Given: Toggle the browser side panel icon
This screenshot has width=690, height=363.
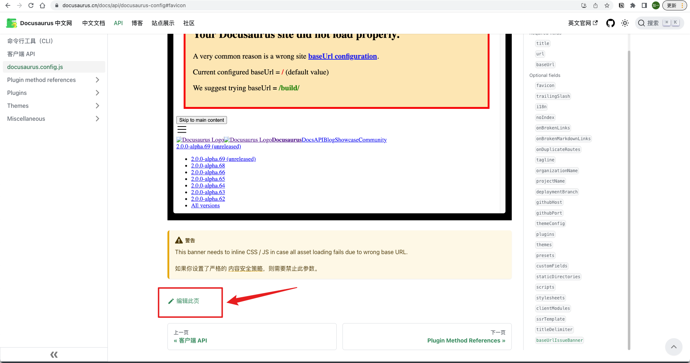Looking at the screenshot, I should (644, 5).
